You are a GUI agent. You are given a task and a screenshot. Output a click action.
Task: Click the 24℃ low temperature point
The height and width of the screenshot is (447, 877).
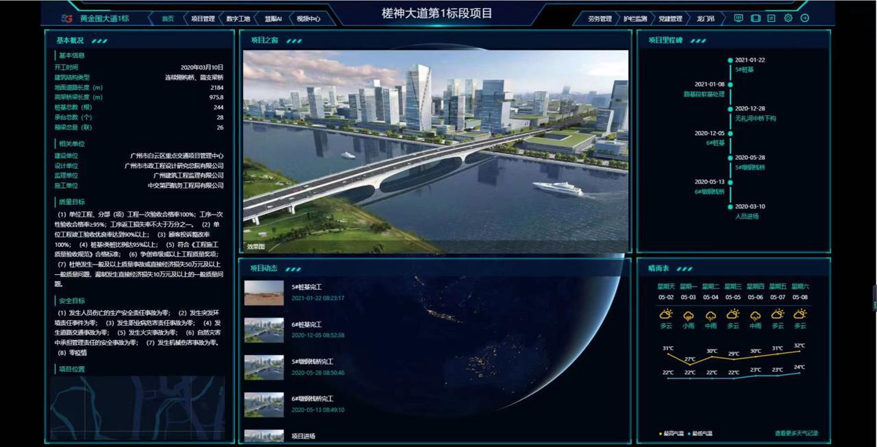(x=800, y=373)
